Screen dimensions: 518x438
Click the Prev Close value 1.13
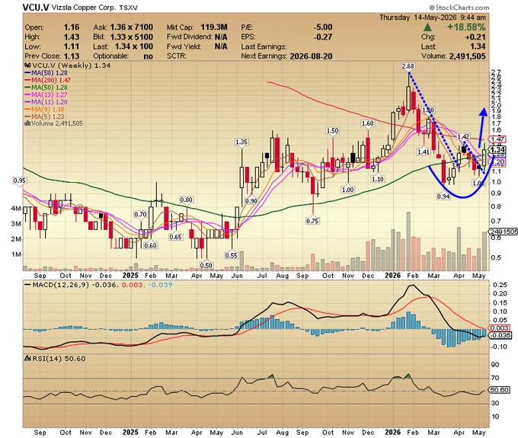point(72,56)
